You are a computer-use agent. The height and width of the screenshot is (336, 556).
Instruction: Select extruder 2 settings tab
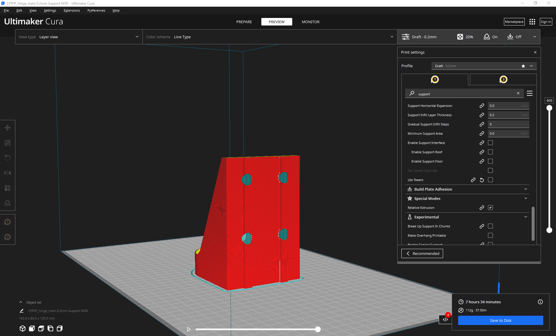click(x=503, y=79)
